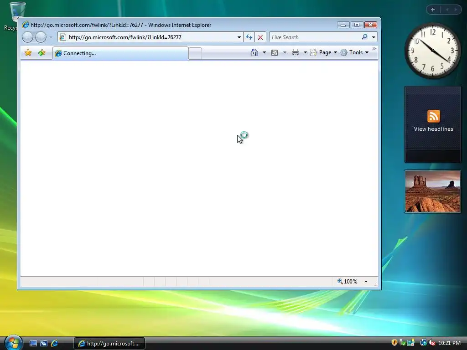Click Switch between windows icon
The image size is (467, 350).
coord(44,344)
